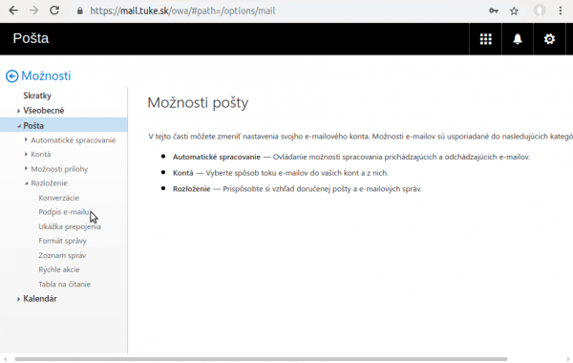Click the Možnosti pošty heading
This screenshot has width=573, height=363.
click(198, 103)
